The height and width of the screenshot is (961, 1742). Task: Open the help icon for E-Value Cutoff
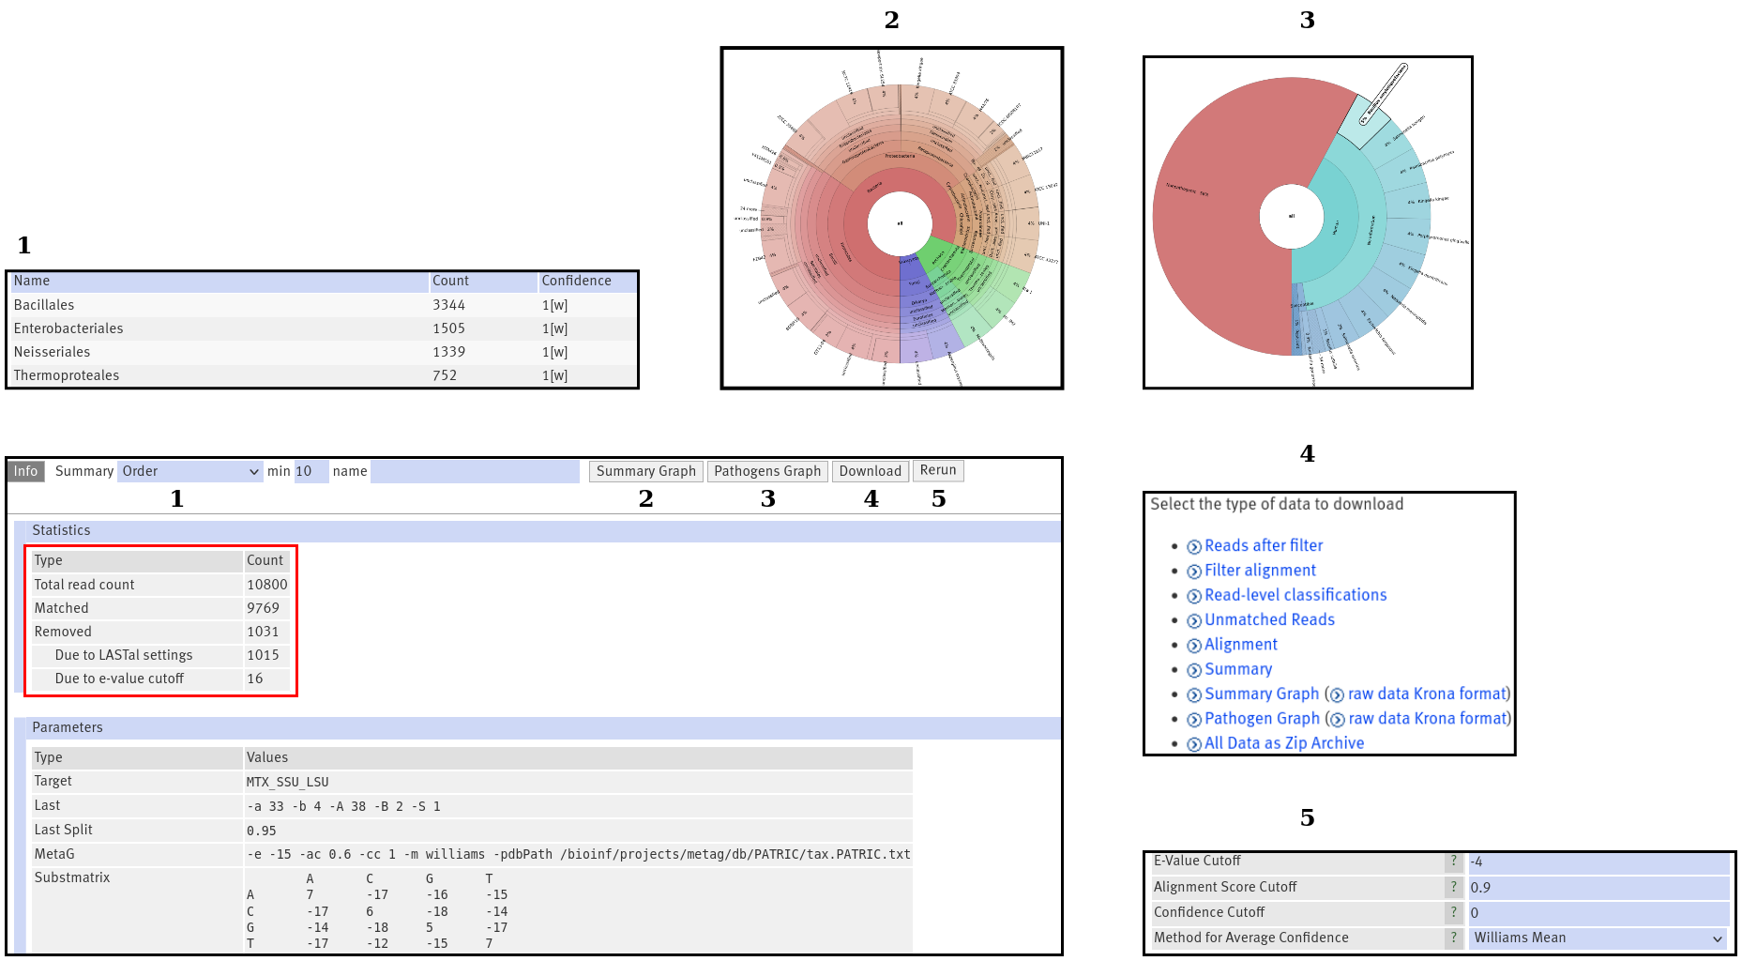(1454, 862)
